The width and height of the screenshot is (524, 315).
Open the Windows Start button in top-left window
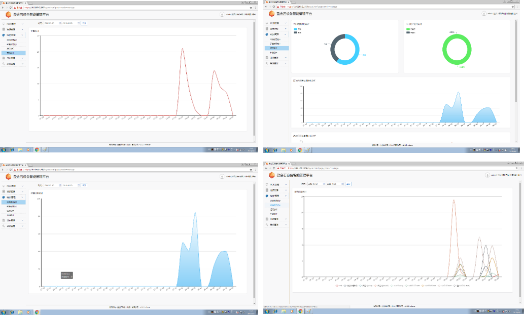click(4, 150)
